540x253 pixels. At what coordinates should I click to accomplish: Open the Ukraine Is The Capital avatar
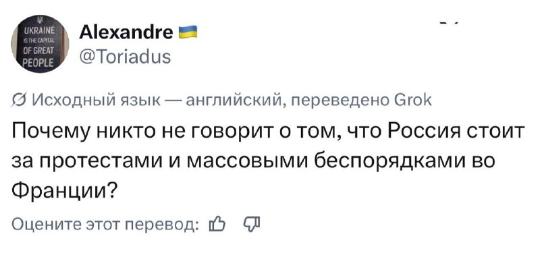[40, 44]
